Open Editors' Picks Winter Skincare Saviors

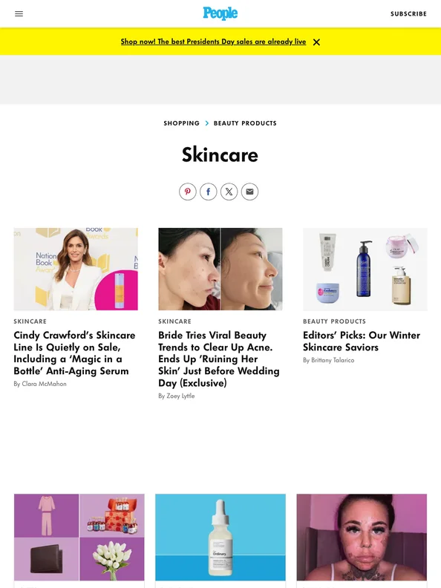point(362,341)
